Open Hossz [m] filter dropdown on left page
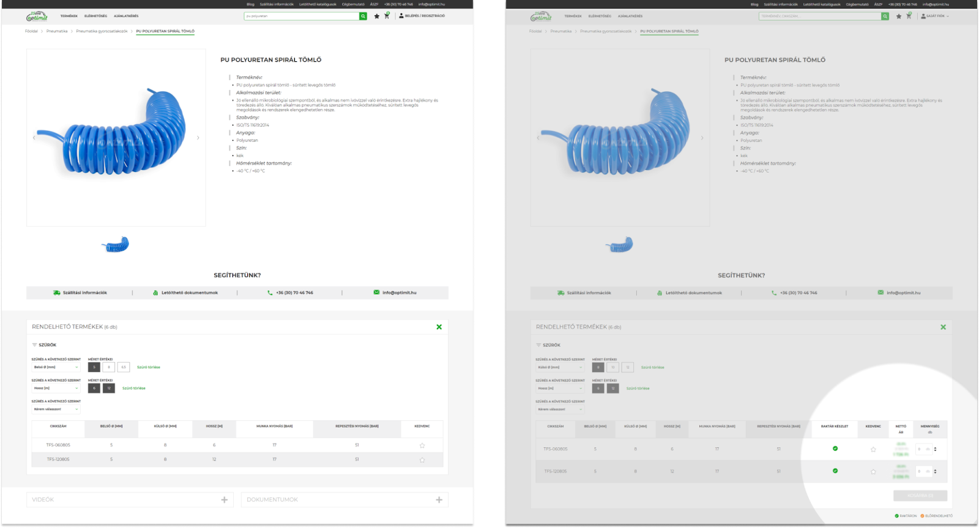Screen dimensions: 979x528 (x=56, y=388)
